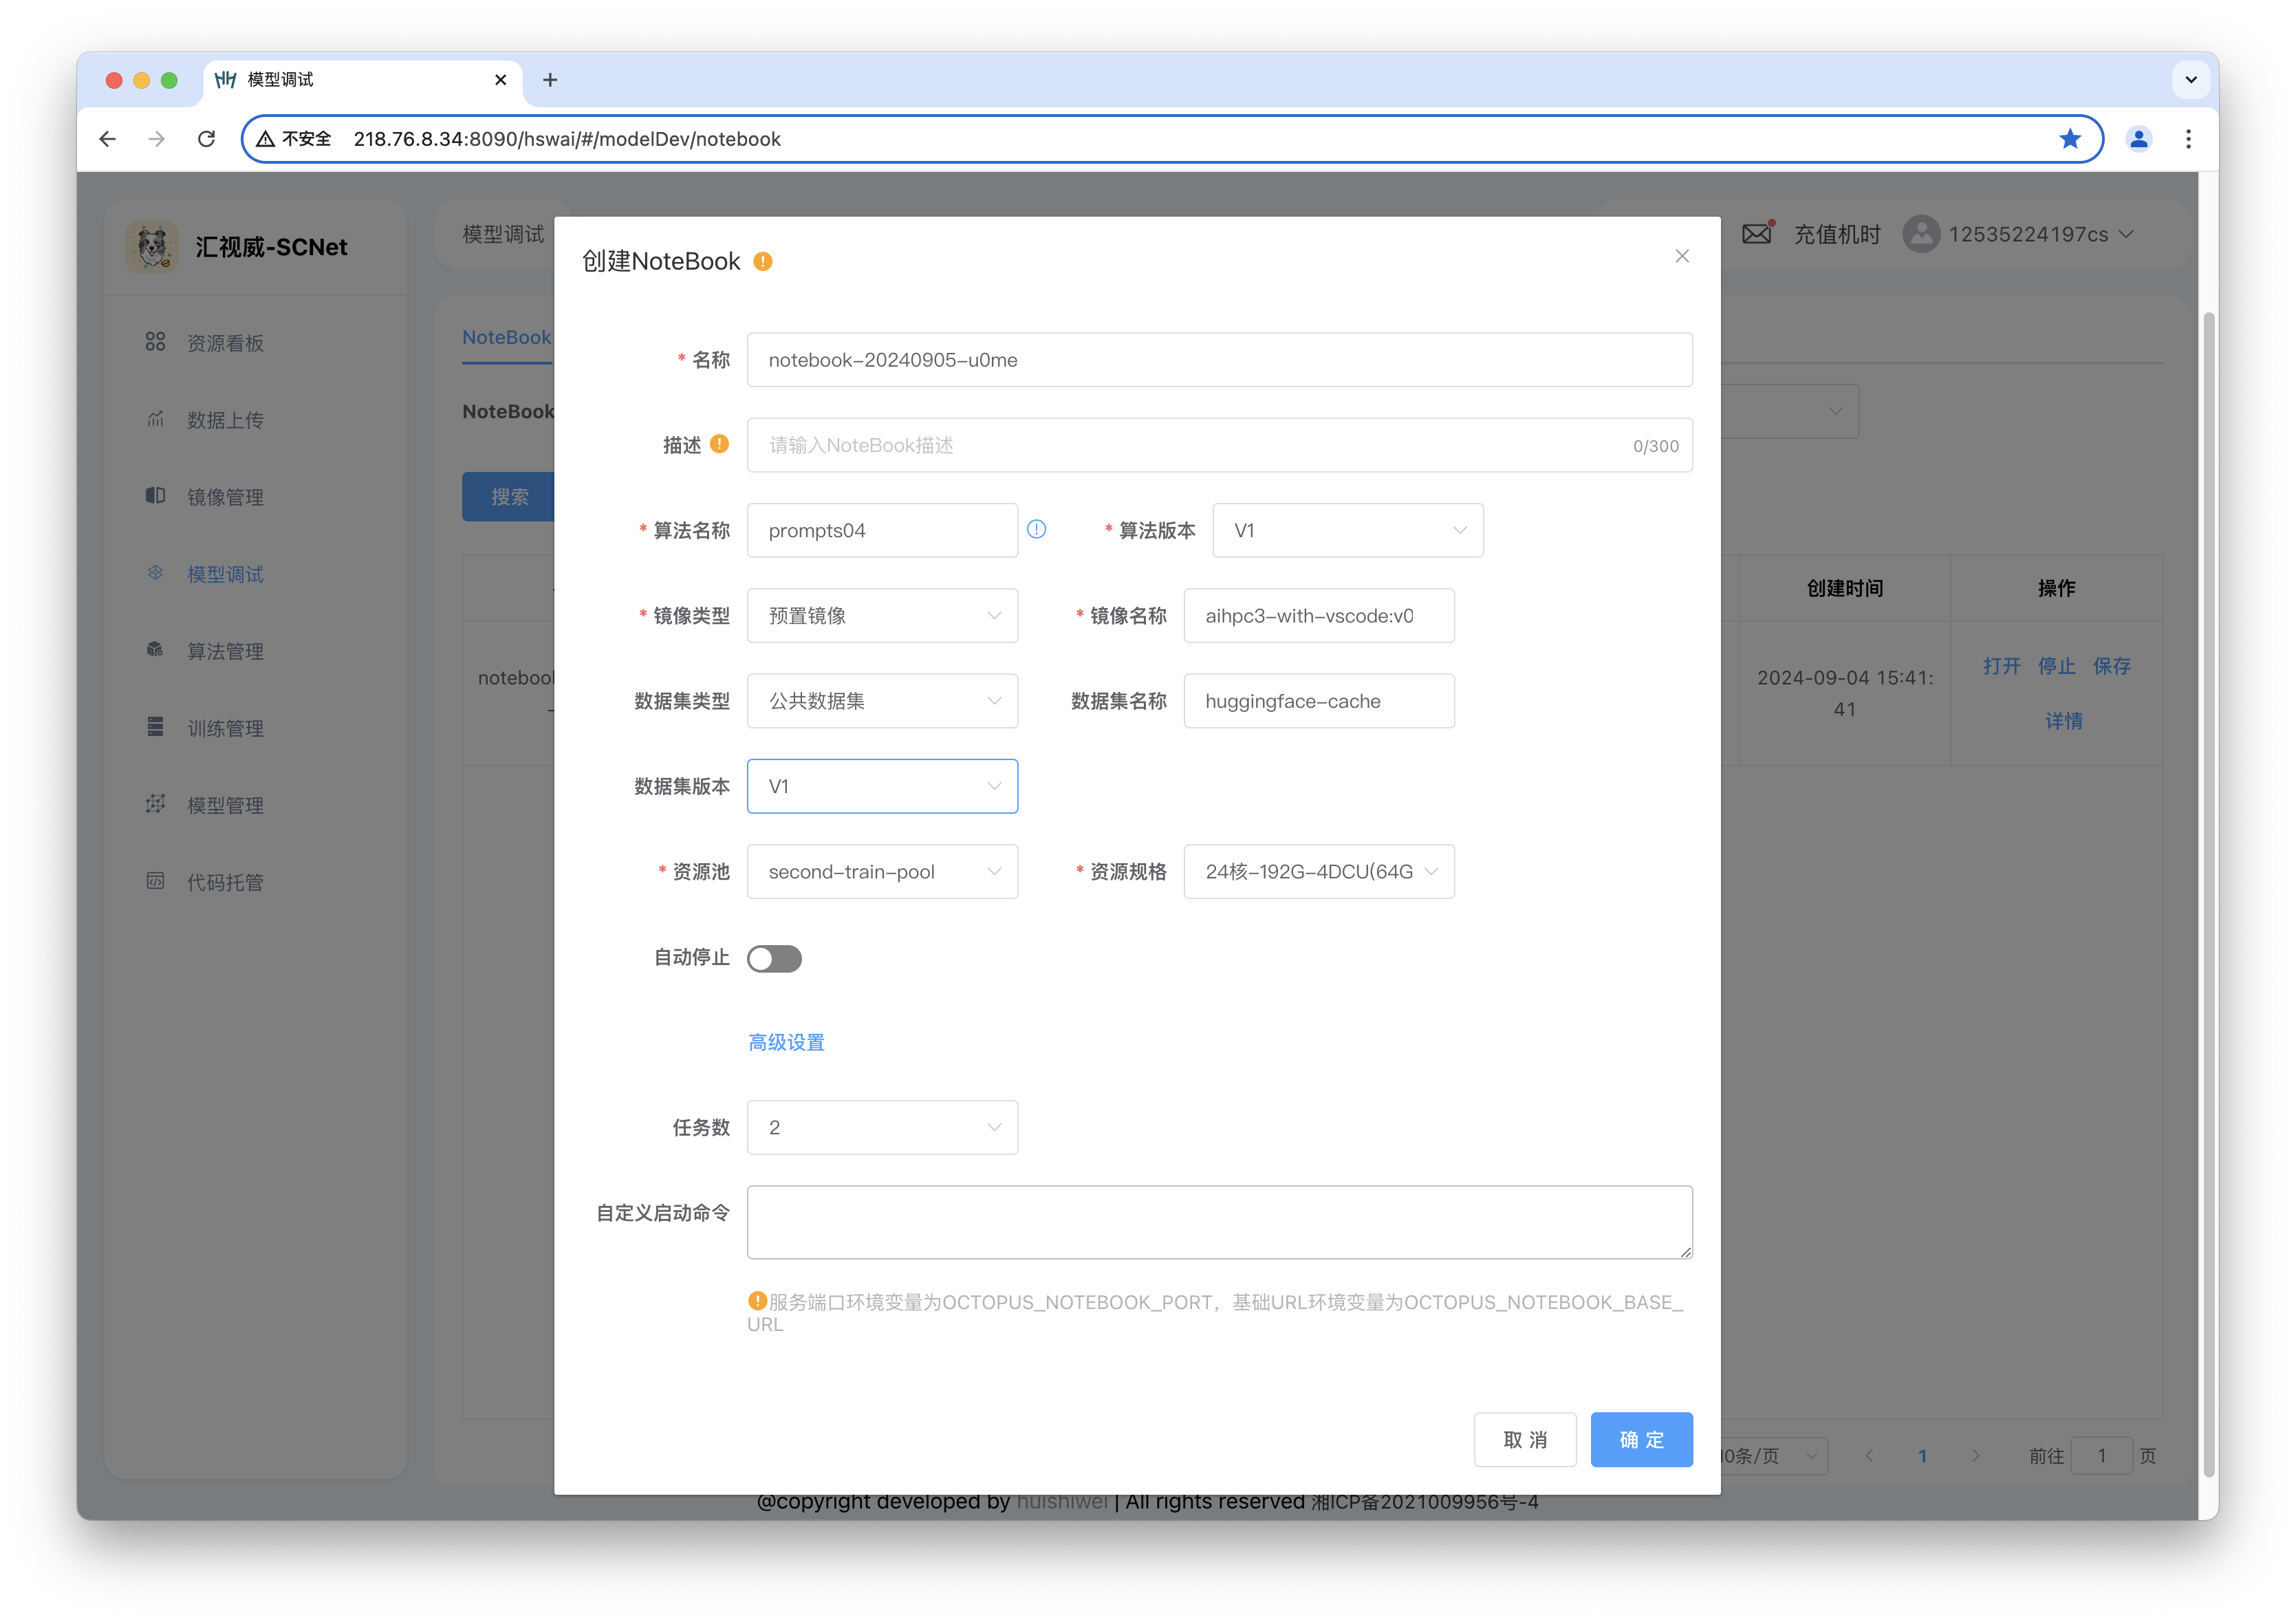Open the 镜像类型 预置镜像 dropdown
The image size is (2296, 1622).
(x=882, y=615)
